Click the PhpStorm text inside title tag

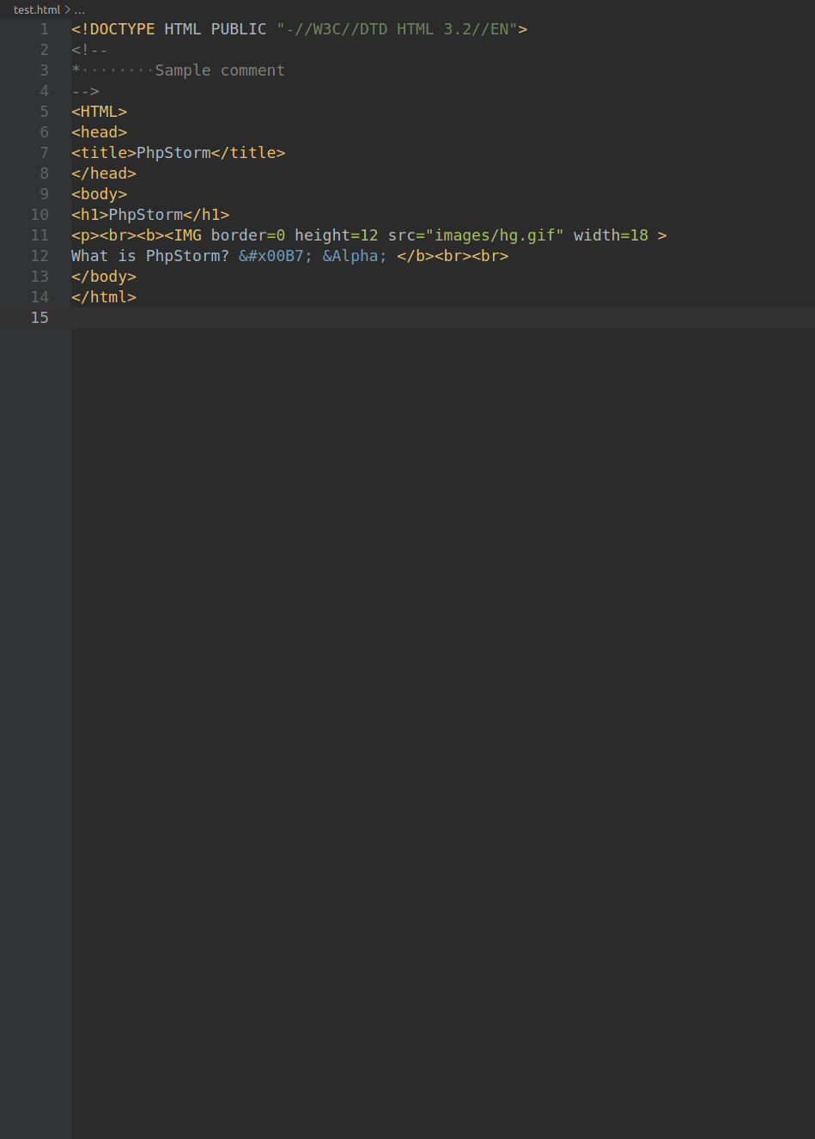click(173, 153)
